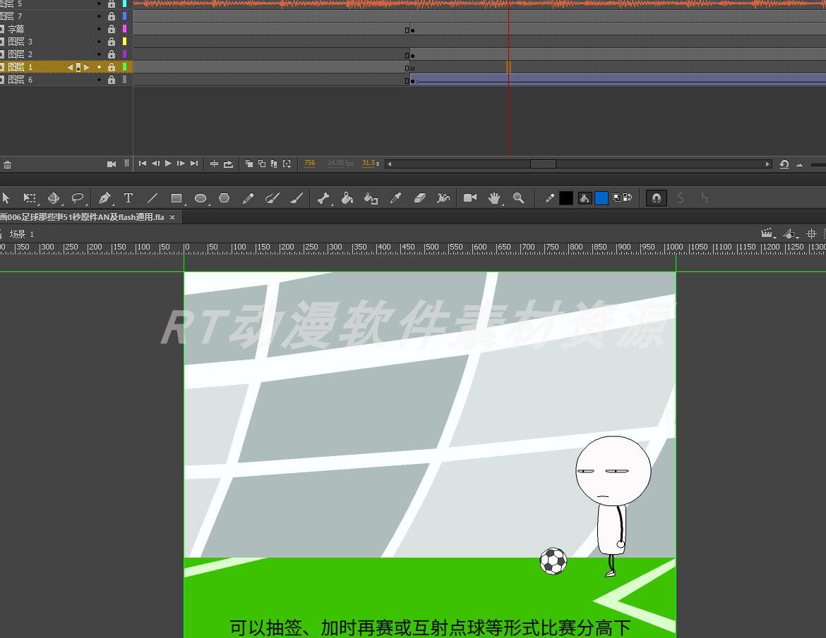
Task: Toggle lock on 图层 6
Action: tap(111, 80)
